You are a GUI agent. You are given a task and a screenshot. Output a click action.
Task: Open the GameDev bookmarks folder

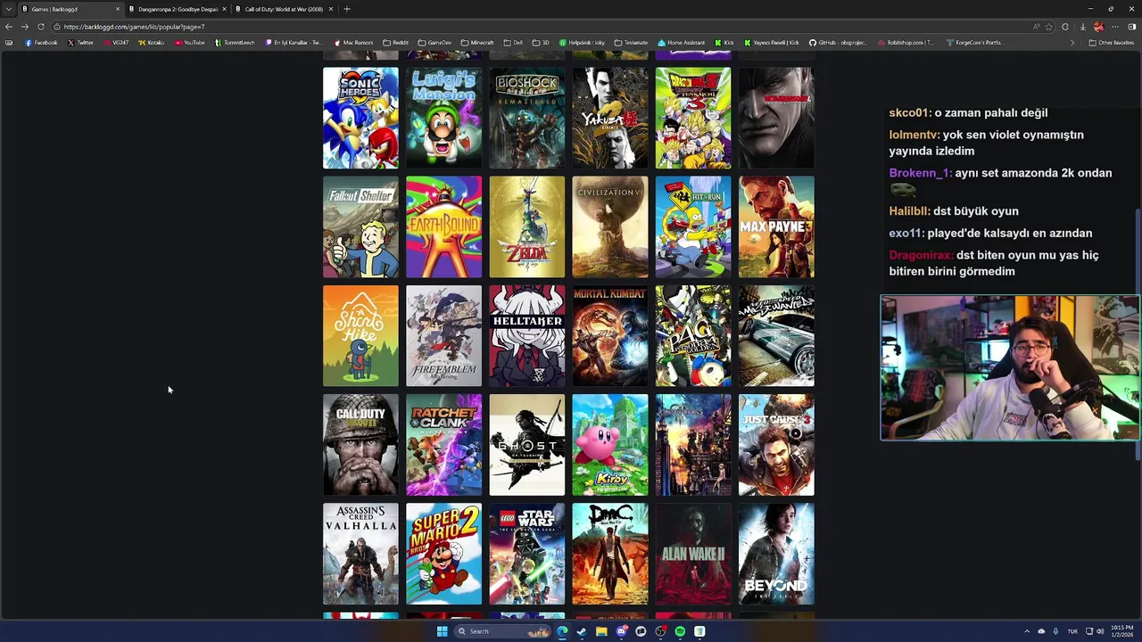click(x=434, y=43)
